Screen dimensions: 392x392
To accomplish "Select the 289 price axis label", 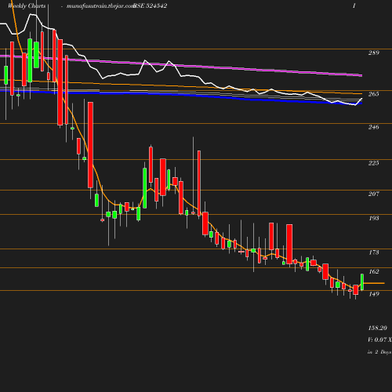I will (x=374, y=53).
